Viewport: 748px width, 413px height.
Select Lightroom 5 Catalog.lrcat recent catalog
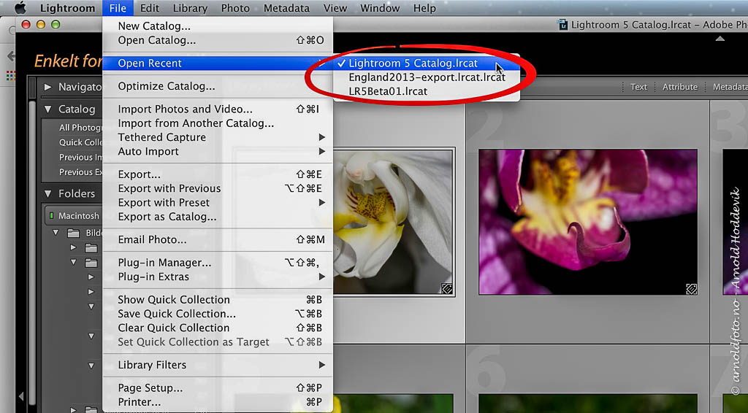click(426, 63)
